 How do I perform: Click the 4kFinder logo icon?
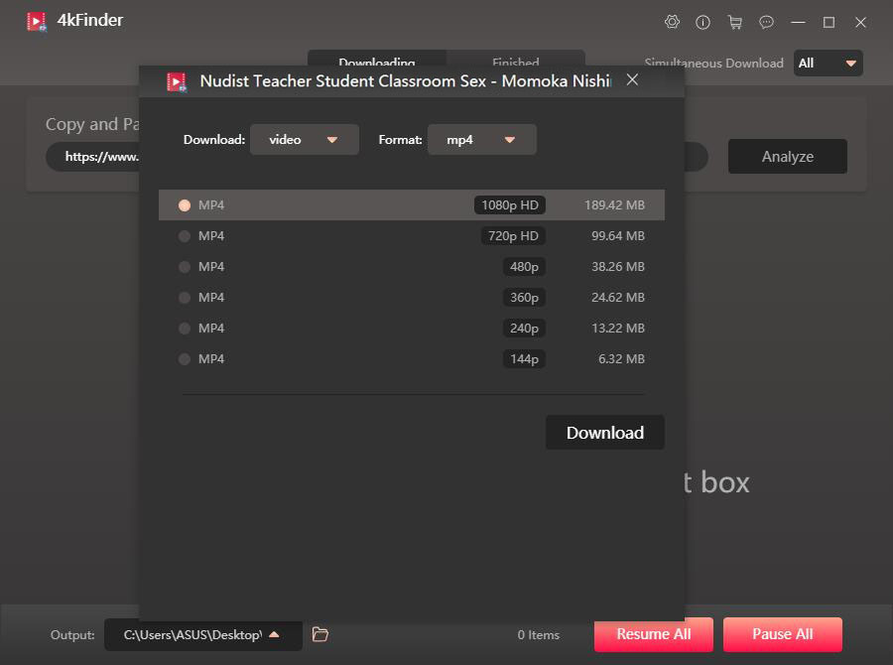click(38, 20)
